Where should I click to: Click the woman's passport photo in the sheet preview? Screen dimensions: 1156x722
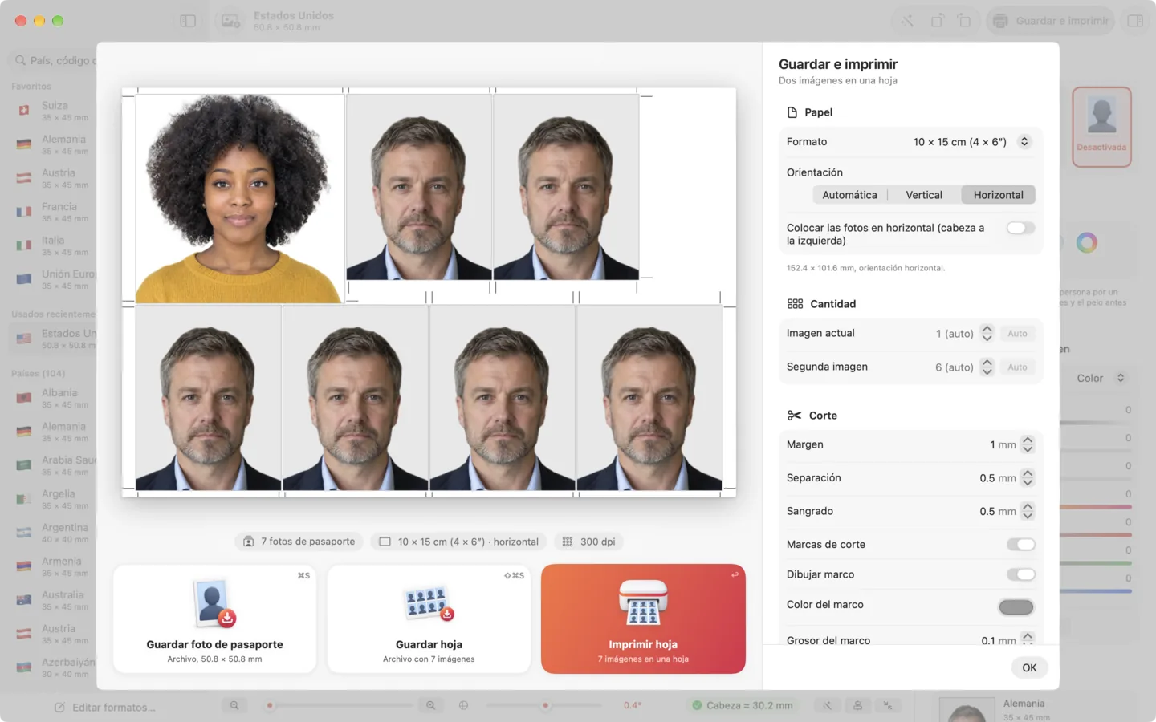[x=240, y=198]
